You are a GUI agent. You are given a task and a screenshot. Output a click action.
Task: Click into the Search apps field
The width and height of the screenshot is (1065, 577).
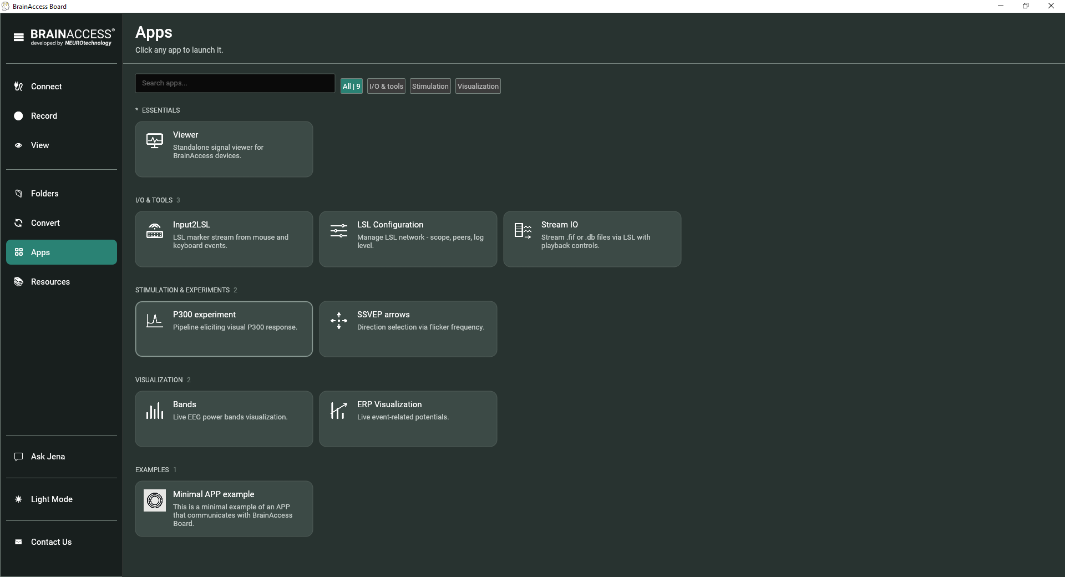point(235,83)
